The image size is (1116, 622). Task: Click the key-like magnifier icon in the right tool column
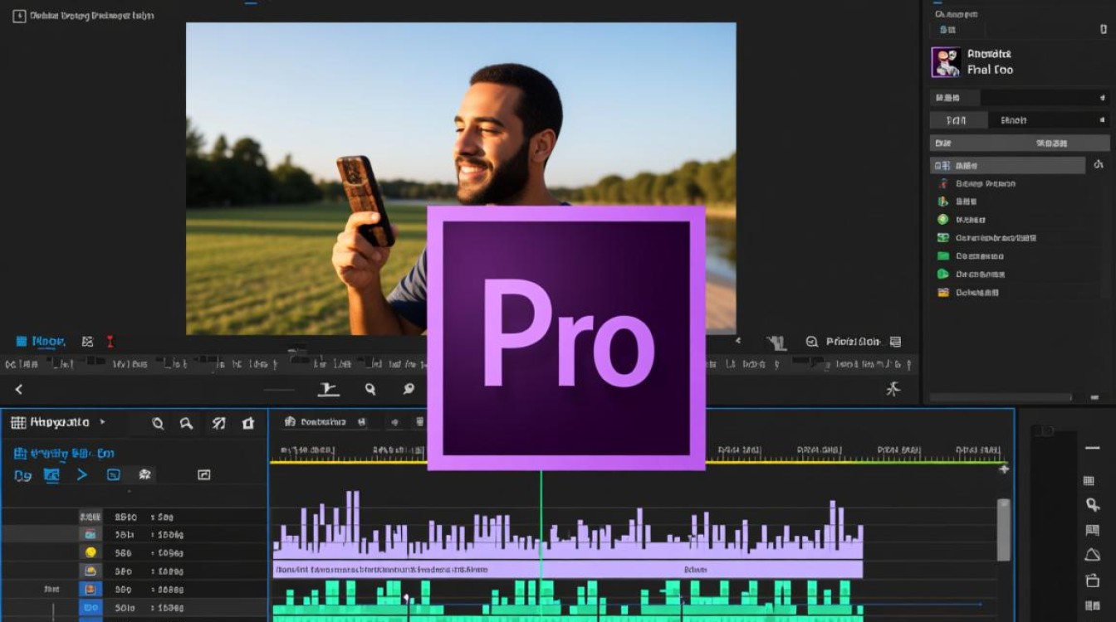click(1093, 504)
